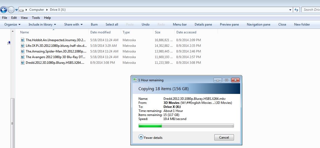Toggle the Menu bar toolbar option

pos(180,24)
